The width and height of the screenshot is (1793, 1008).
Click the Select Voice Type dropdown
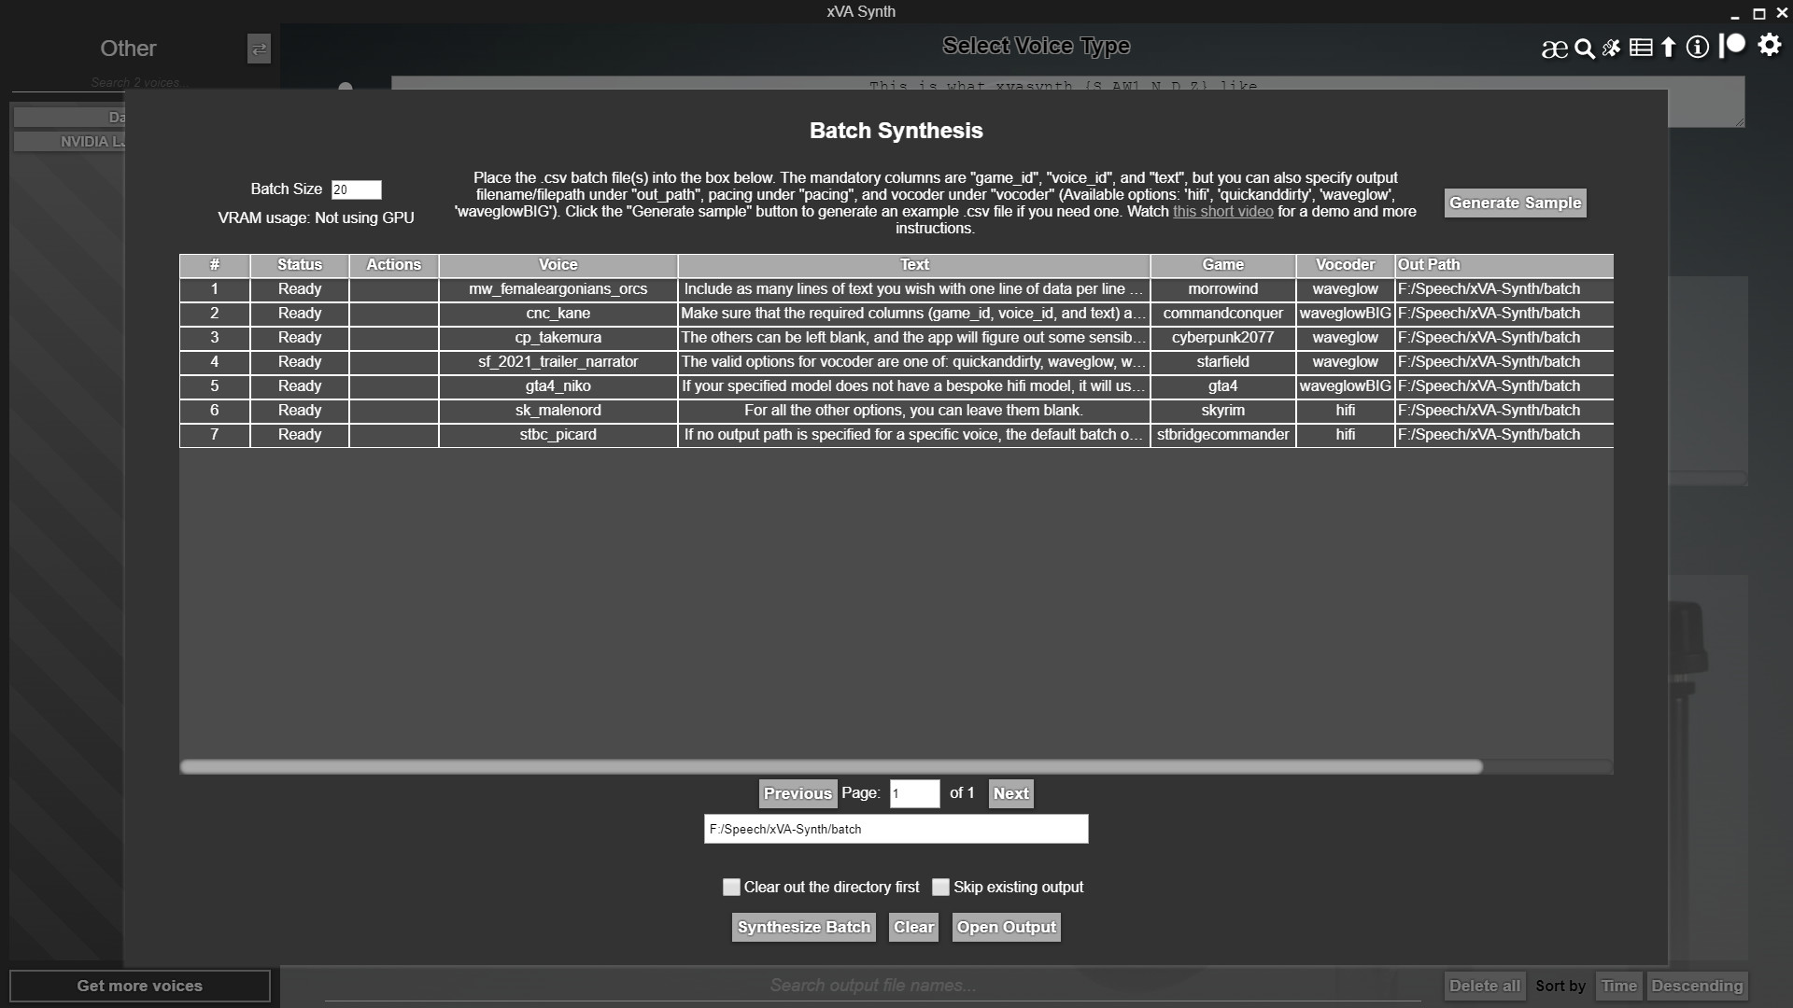(x=1035, y=46)
